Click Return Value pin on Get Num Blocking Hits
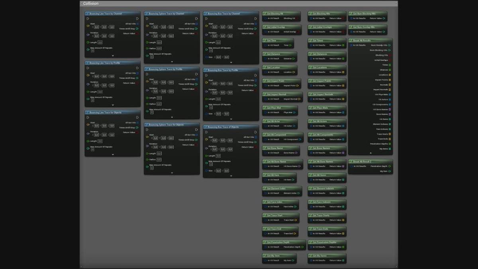This screenshot has width=478, height=269. pyautogui.click(x=384, y=18)
